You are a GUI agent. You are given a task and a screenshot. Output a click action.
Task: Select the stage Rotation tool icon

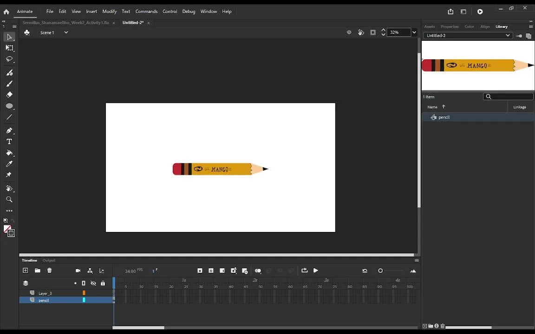pos(361,32)
